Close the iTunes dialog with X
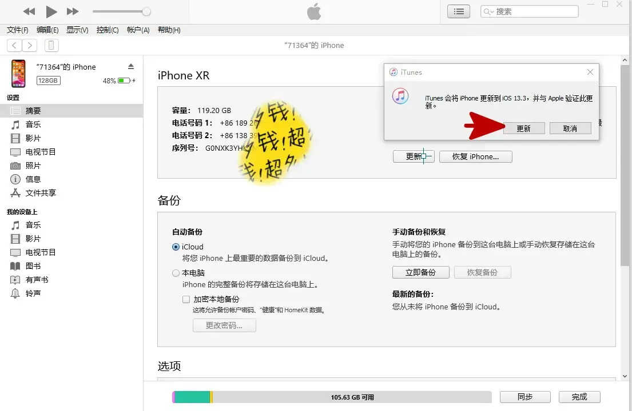This screenshot has height=411, width=632. [x=590, y=72]
